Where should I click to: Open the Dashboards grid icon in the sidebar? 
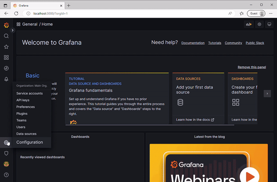[6, 57]
